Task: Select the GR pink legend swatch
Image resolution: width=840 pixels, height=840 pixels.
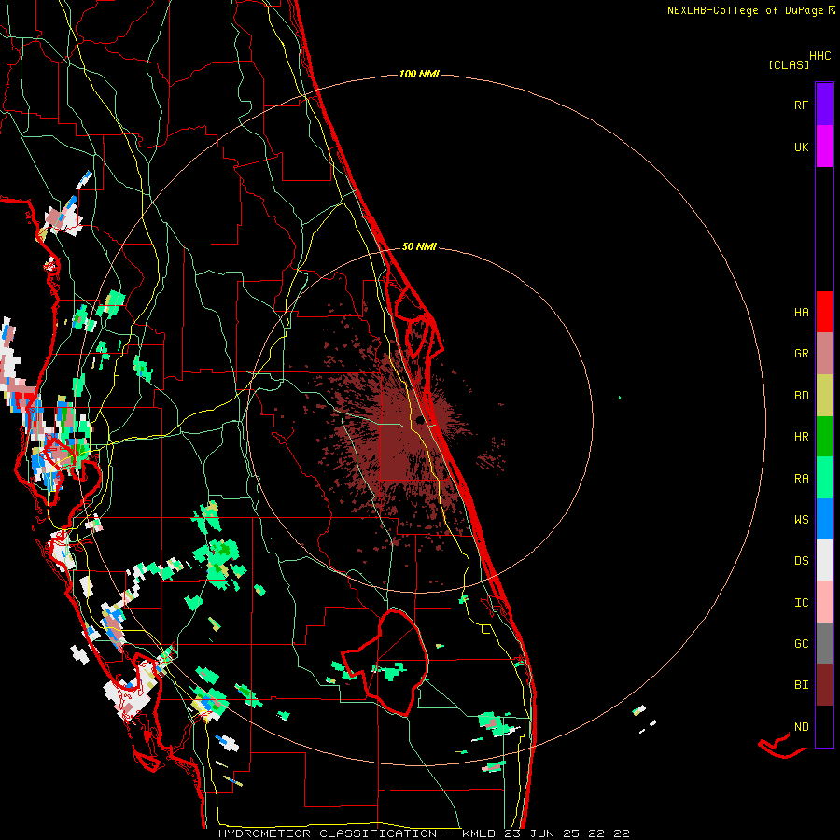Action: [824, 354]
